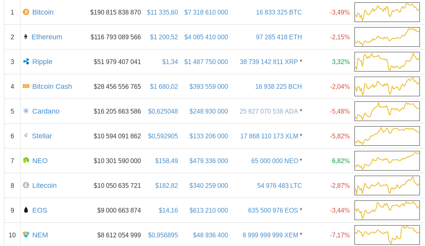The width and height of the screenshot is (425, 246).
Task: Click Ripple price $1,34
Action: point(170,62)
